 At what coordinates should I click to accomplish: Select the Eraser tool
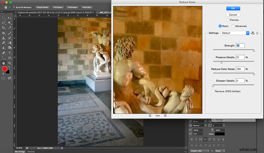[x=4, y=43]
